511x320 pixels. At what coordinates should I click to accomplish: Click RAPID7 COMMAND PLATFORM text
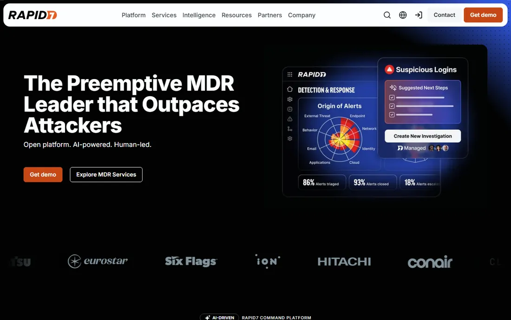coord(276,318)
